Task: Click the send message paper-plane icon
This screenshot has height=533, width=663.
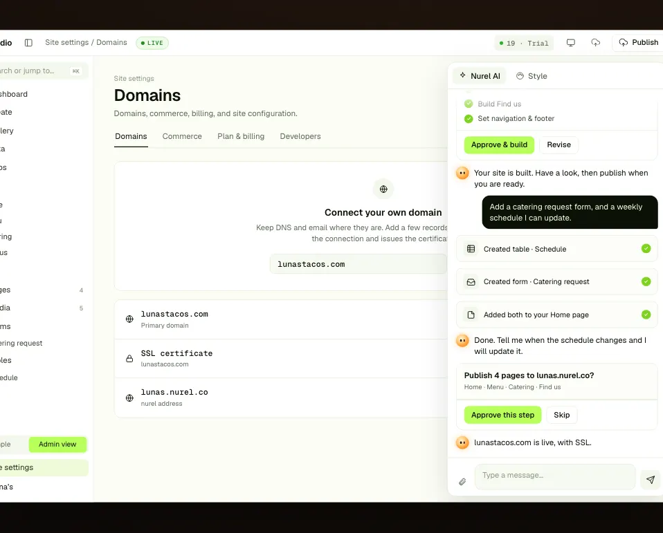Action: click(651, 479)
